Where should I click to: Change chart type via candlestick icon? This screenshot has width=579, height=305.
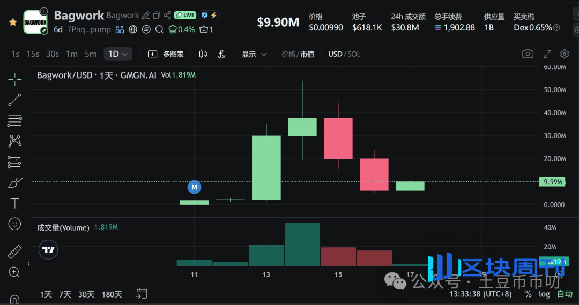[x=203, y=54]
